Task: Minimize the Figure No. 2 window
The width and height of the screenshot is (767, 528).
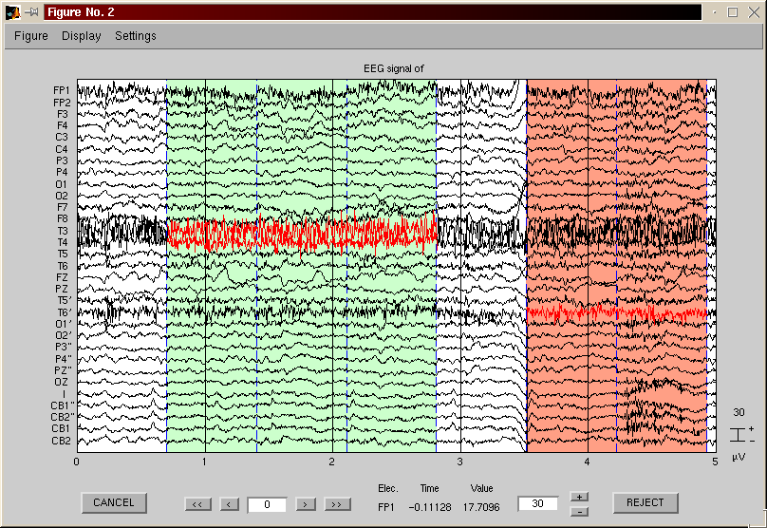Action: pos(714,12)
